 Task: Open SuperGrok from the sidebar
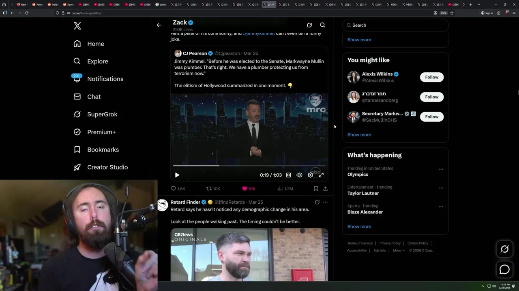tap(95, 114)
